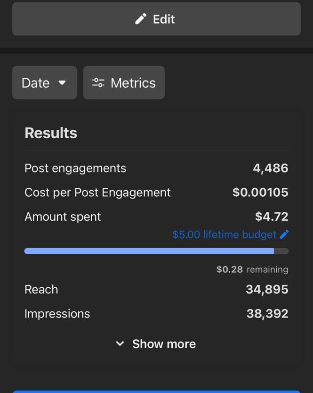Click the 4,486 post engagements value
The image size is (313, 393).
click(x=270, y=168)
